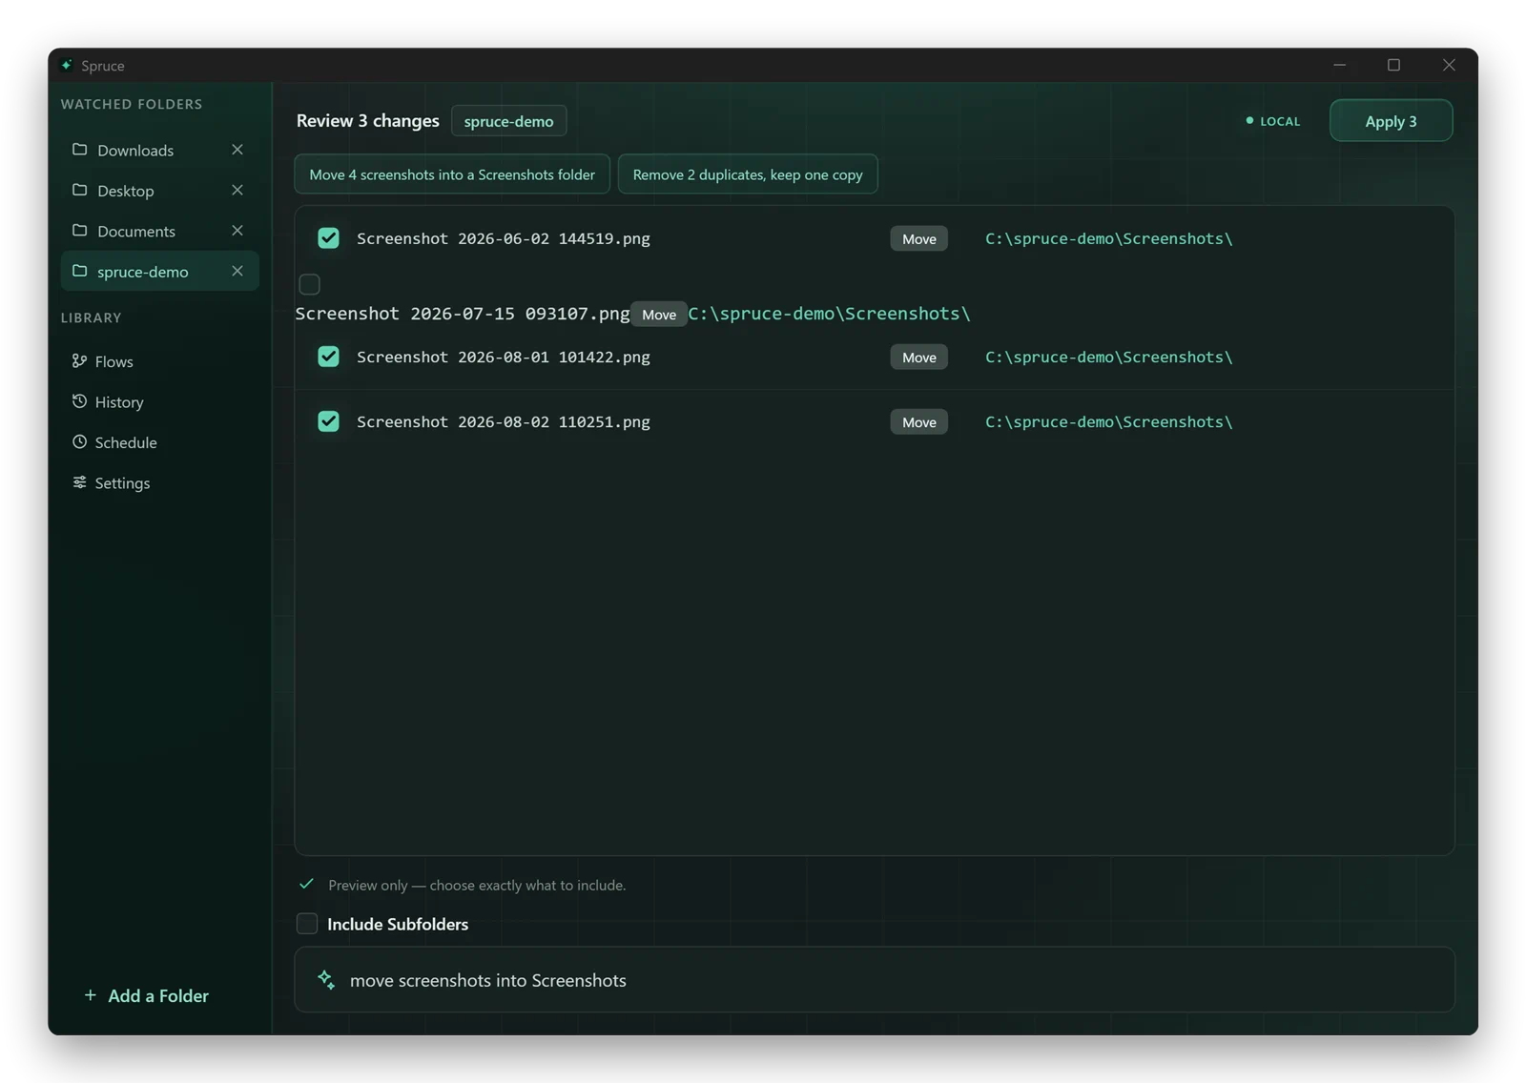Click the History clock-arrow icon

tap(79, 401)
